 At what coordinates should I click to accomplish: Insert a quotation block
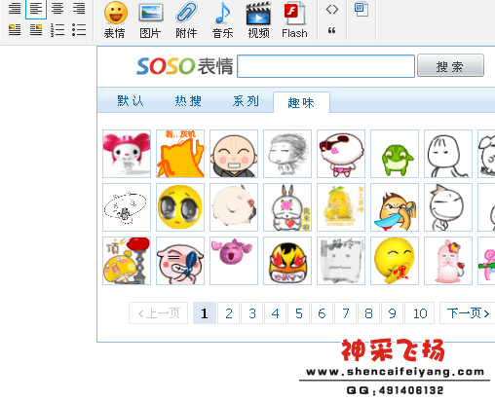coord(331,30)
